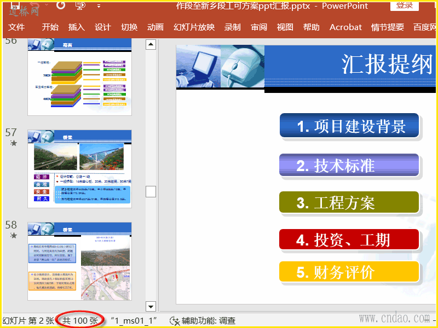This screenshot has height=328, width=438.
Task: Click slide number 58 label in thumbnail pane
Action: tap(11, 225)
